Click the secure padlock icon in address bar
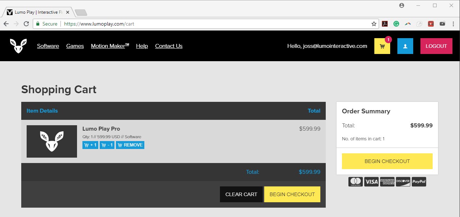The width and height of the screenshot is (460, 217). click(x=38, y=24)
